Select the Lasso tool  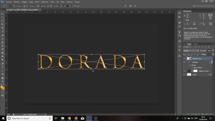pos(2,21)
